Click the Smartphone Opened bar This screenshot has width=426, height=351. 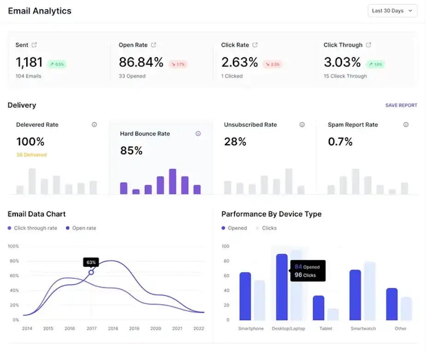point(245,296)
